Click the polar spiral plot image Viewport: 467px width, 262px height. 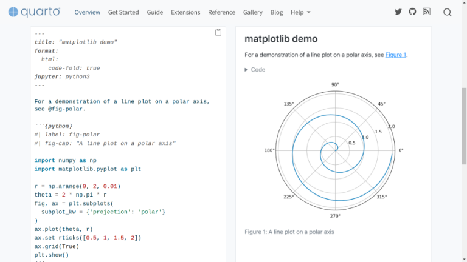pos(335,150)
